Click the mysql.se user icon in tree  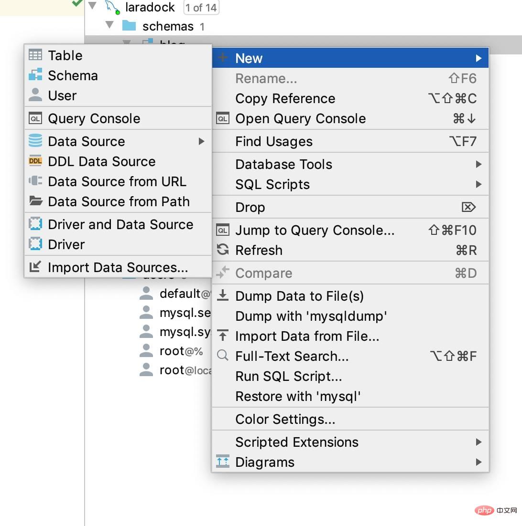pos(146,312)
